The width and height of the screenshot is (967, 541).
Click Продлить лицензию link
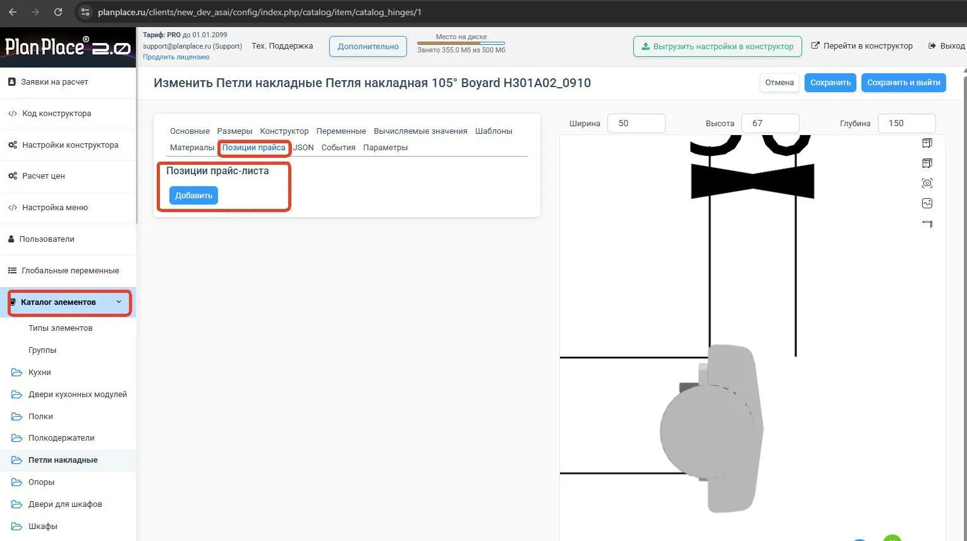(x=176, y=57)
